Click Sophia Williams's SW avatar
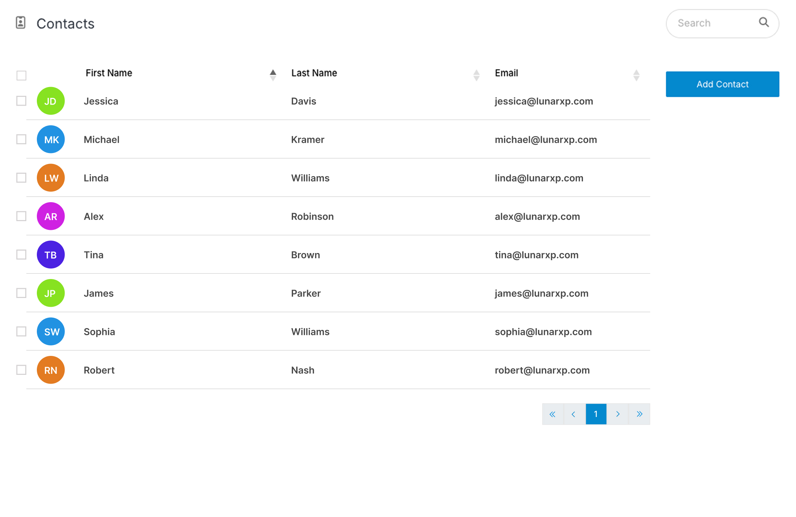 (51, 332)
